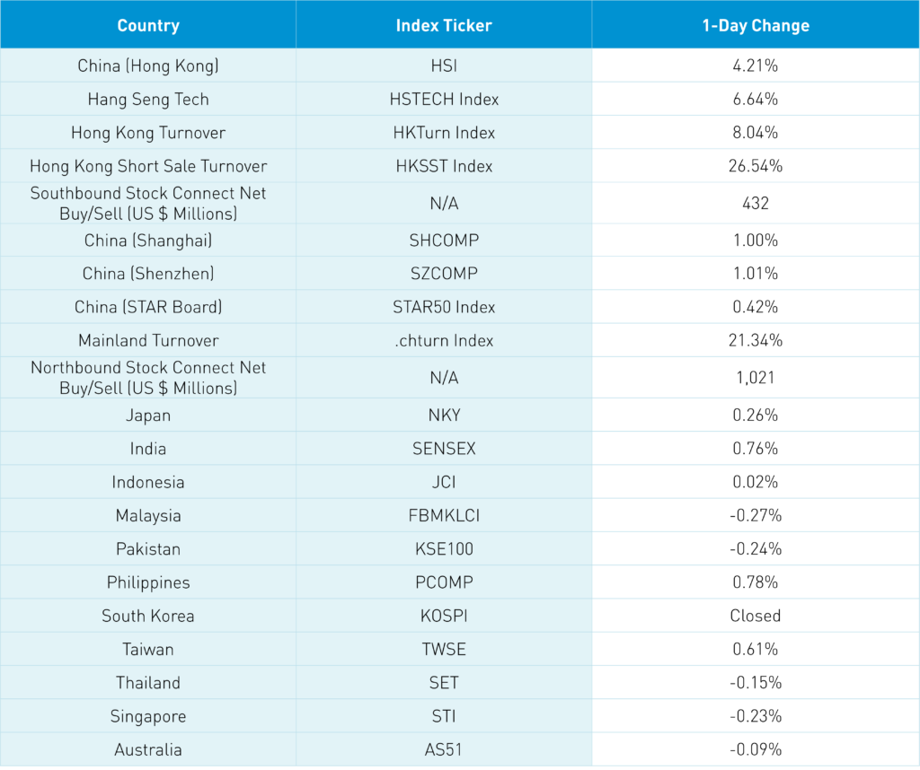Click the SENSEX ticker cell

(444, 449)
